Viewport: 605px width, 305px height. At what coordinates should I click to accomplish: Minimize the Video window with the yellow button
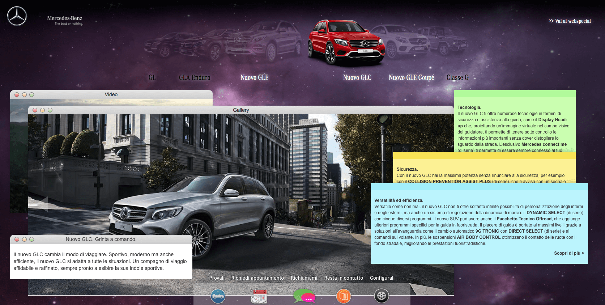(24, 95)
